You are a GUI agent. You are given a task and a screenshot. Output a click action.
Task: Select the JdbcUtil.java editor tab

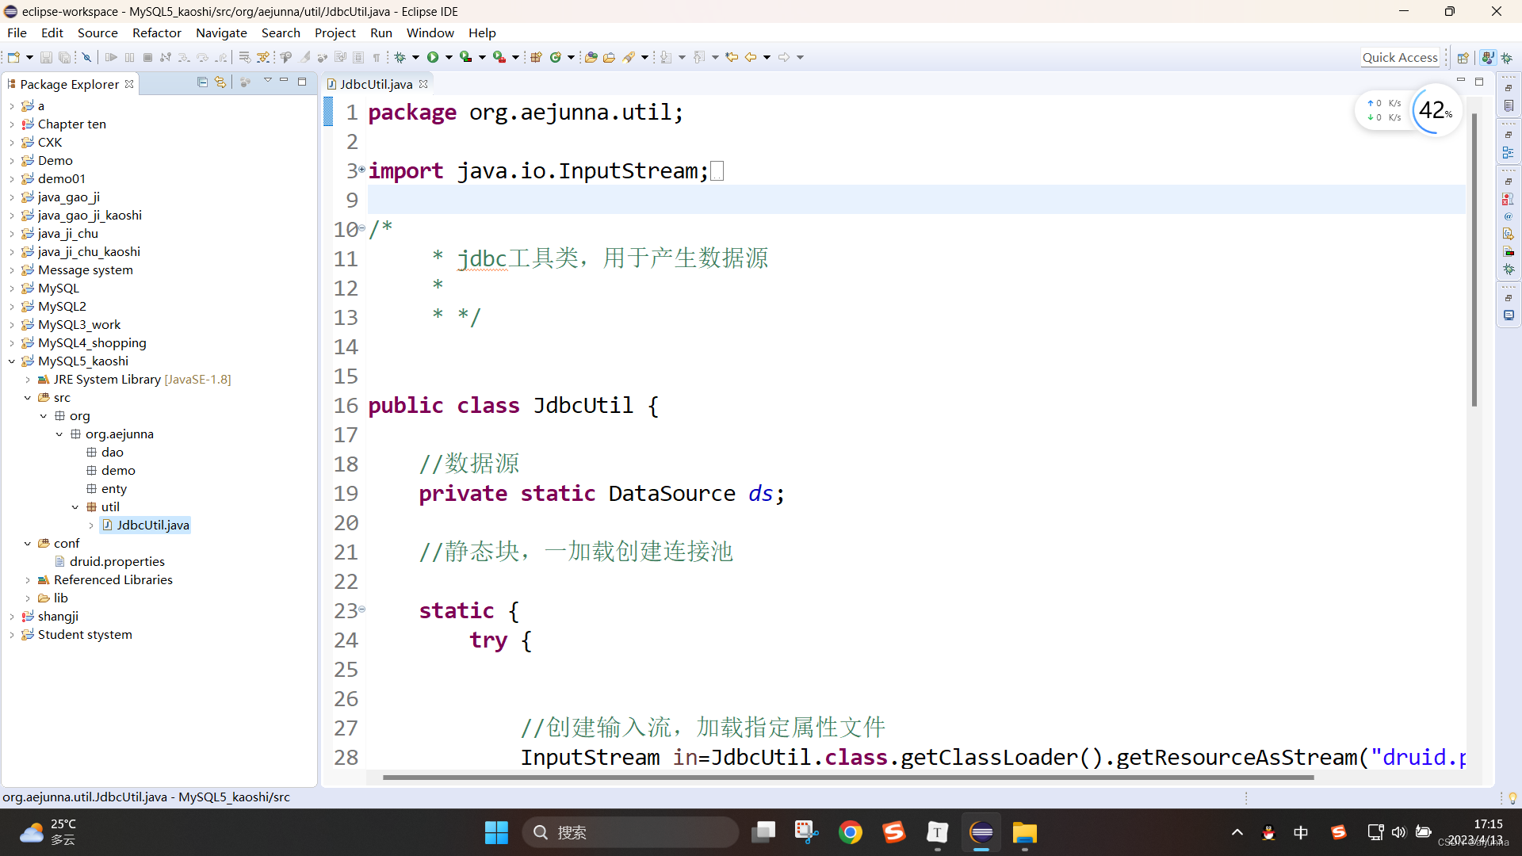(x=376, y=84)
